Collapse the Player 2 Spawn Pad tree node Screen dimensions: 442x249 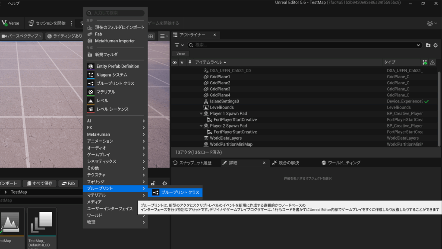pos(201,126)
